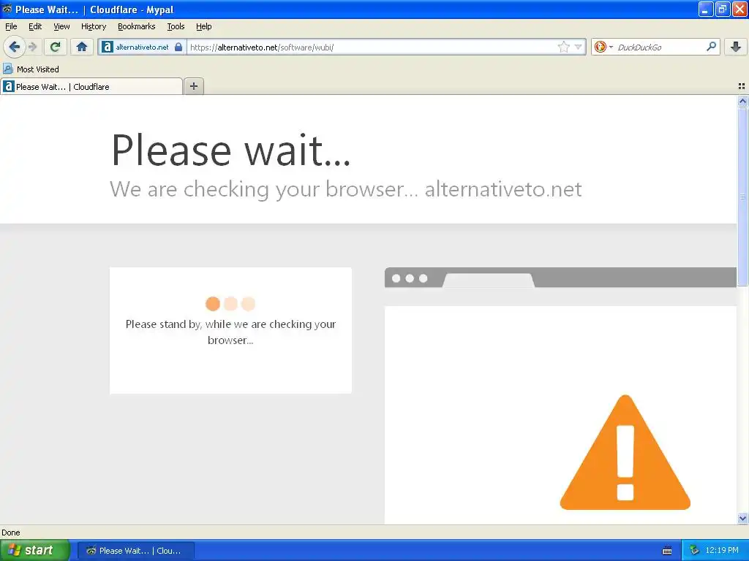Open the Edit menu
This screenshot has height=561, width=749.
coord(35,26)
